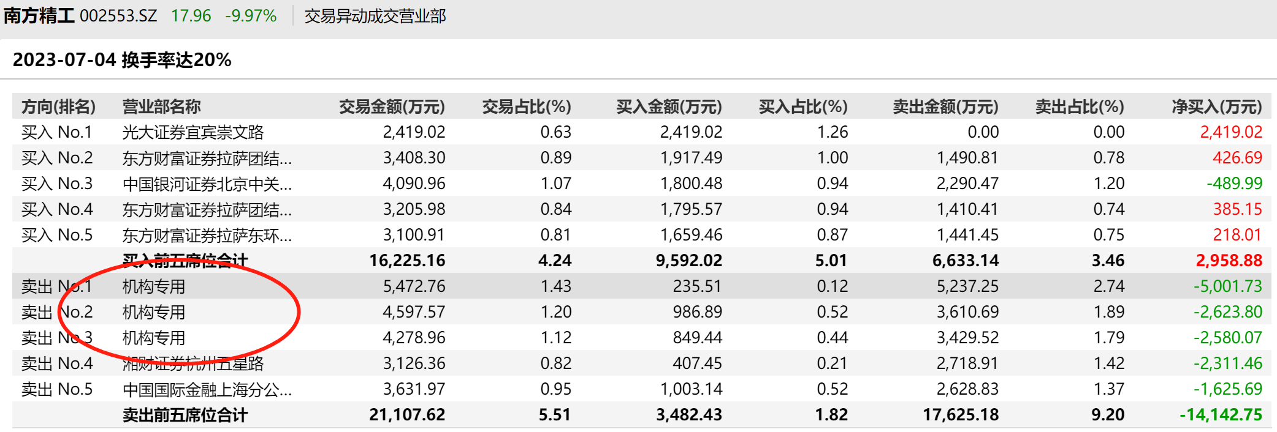This screenshot has width=1277, height=432.
Task: Select the 买入 No.2 row
Action: [x=57, y=158]
